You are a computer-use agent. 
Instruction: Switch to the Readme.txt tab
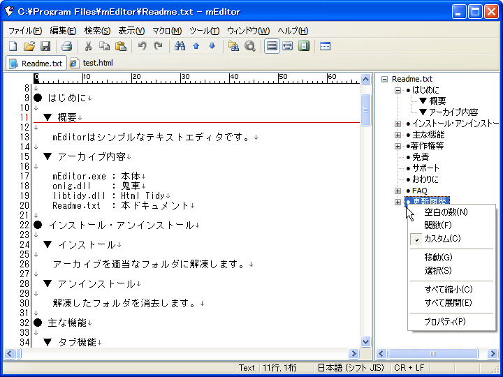coord(36,63)
